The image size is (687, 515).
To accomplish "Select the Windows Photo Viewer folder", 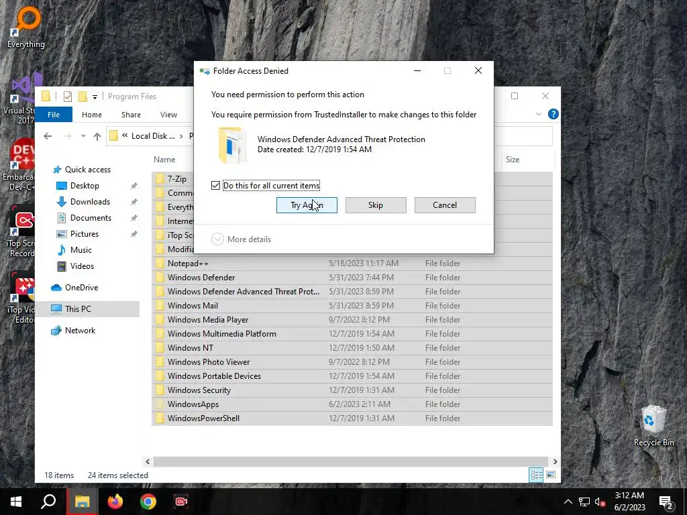I will point(352,361).
